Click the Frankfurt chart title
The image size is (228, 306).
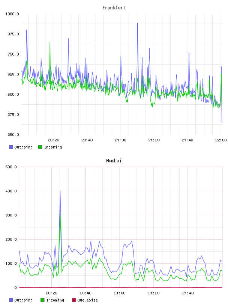tap(114, 8)
